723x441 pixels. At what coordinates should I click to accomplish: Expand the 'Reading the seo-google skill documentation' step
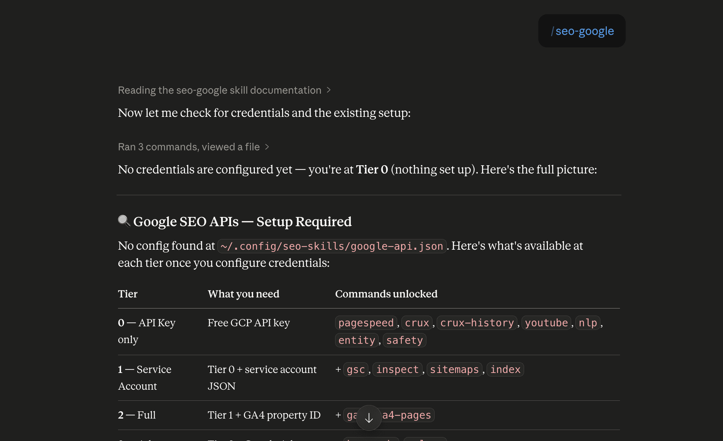click(x=224, y=90)
